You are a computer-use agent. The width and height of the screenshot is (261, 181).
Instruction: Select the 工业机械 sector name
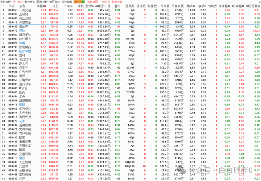25,162
